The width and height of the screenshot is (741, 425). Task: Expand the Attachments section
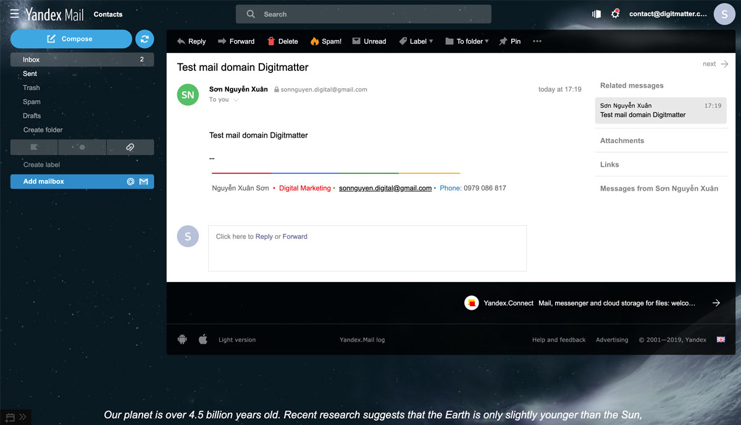[622, 141]
